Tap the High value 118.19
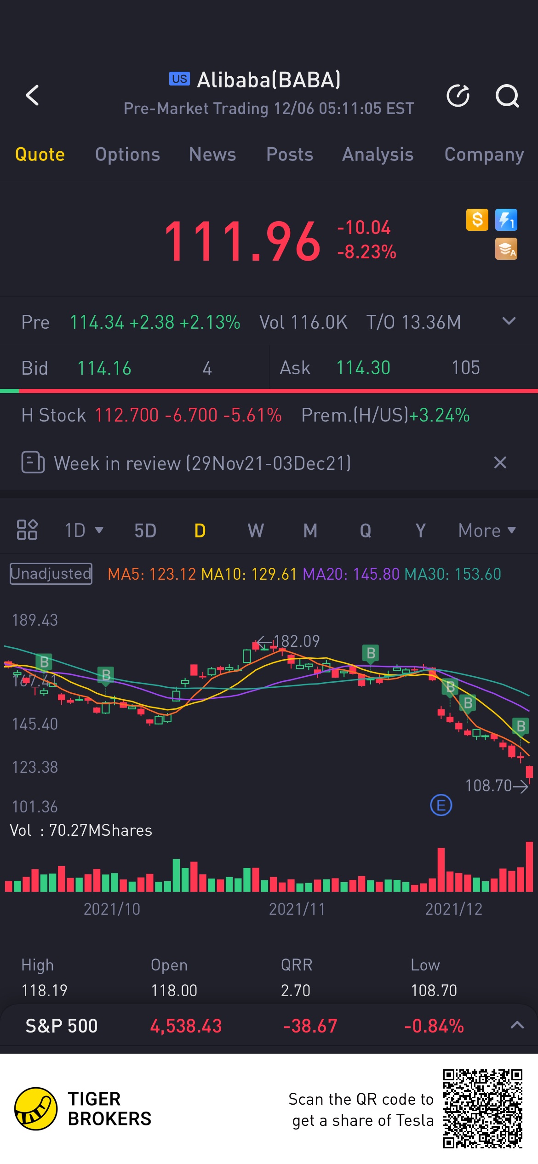This screenshot has height=1164, width=538. [x=45, y=990]
